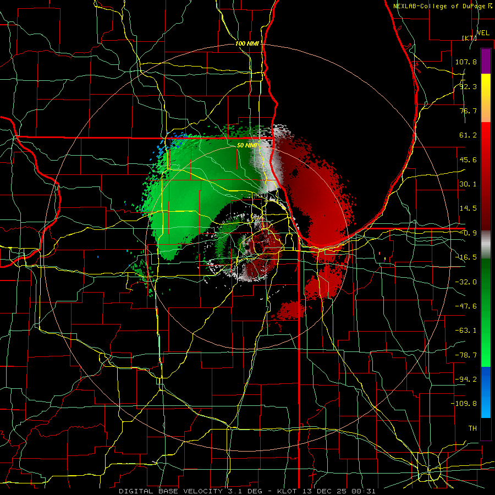The width and height of the screenshot is (495, 495).
Task: Select the 45.6 value on the velocity scale
Action: click(x=468, y=159)
